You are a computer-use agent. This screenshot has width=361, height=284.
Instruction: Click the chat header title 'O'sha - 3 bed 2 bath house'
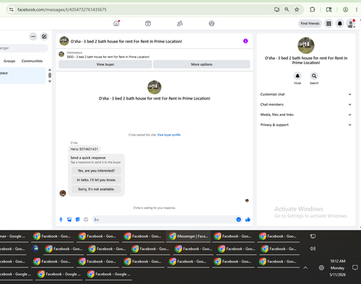coord(126,41)
